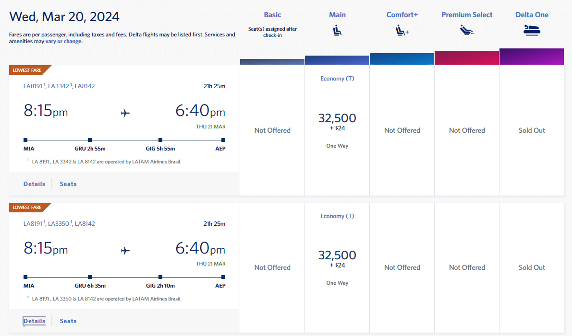Click the Main cabin seat icon
Image resolution: width=572 pixels, height=336 pixels.
pyautogui.click(x=337, y=31)
